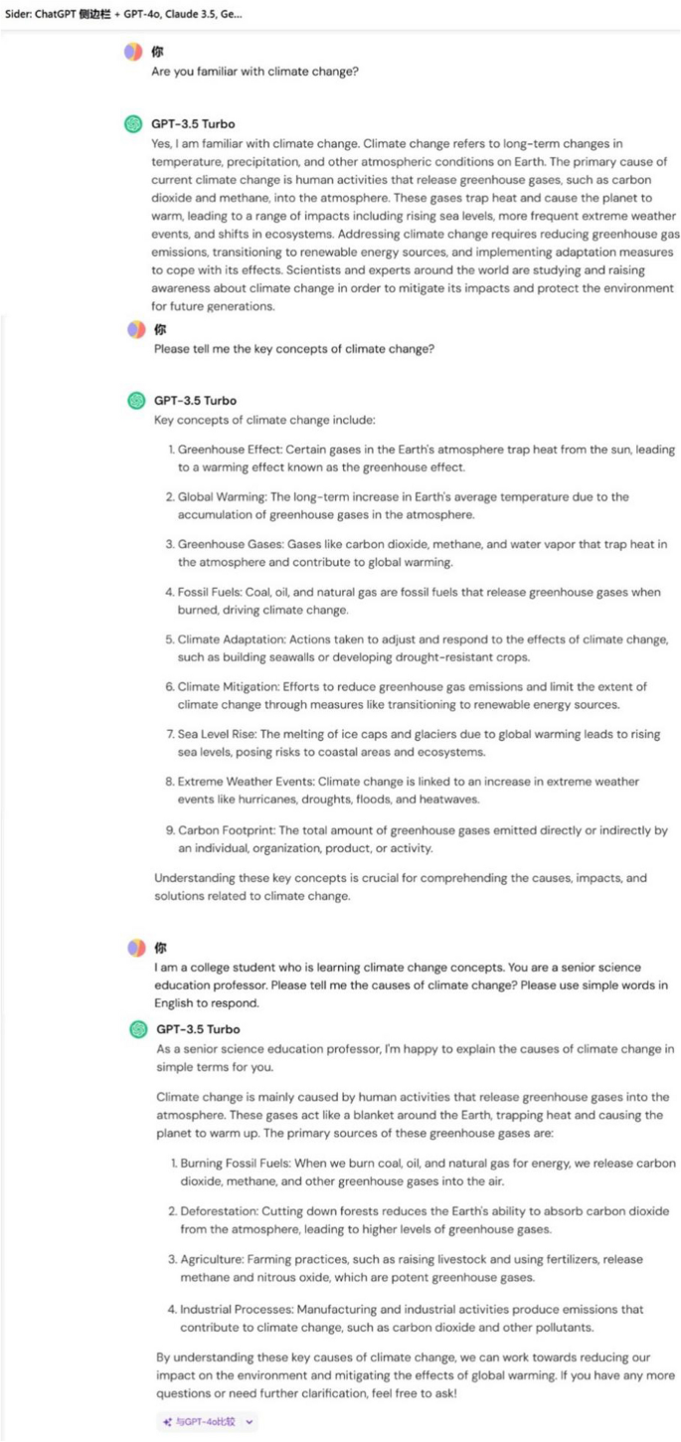
Task: Click the user avatar beside the first question
Action: click(133, 52)
